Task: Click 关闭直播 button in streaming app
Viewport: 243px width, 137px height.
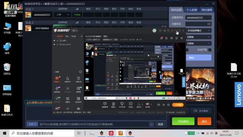Action: 178,105
